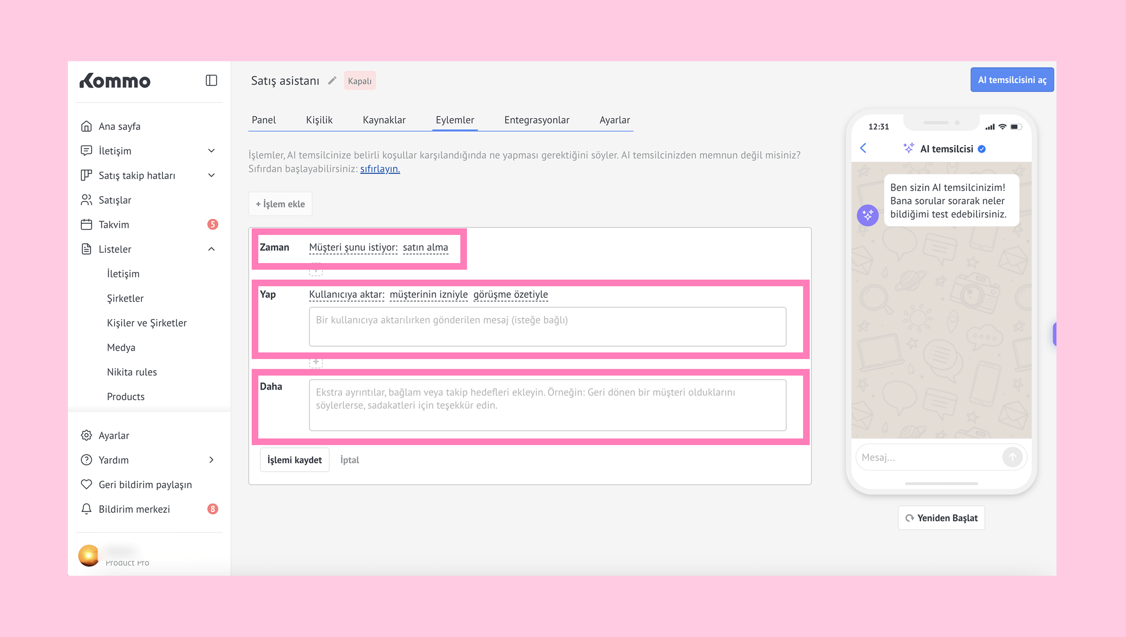1126x637 pixels.
Task: Click the Ana sayfa home icon
Action: (86, 127)
